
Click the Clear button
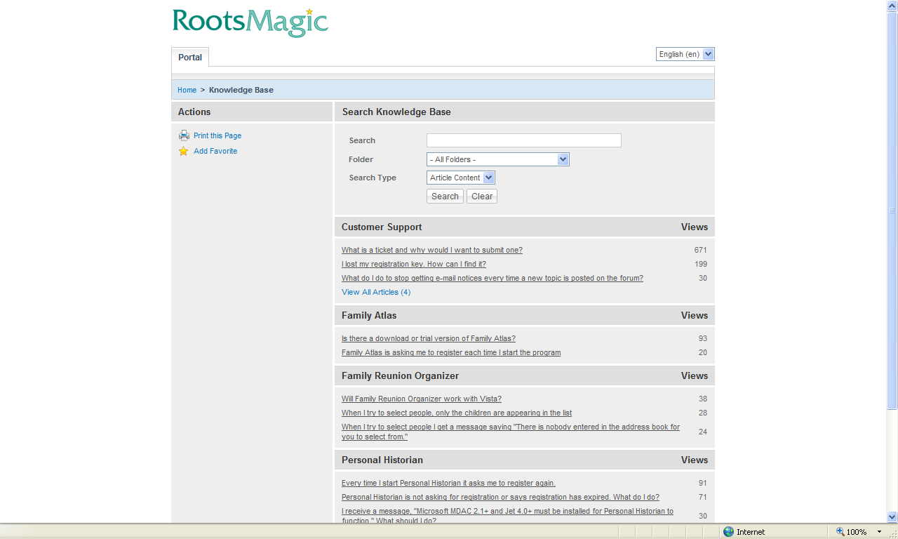pos(482,197)
